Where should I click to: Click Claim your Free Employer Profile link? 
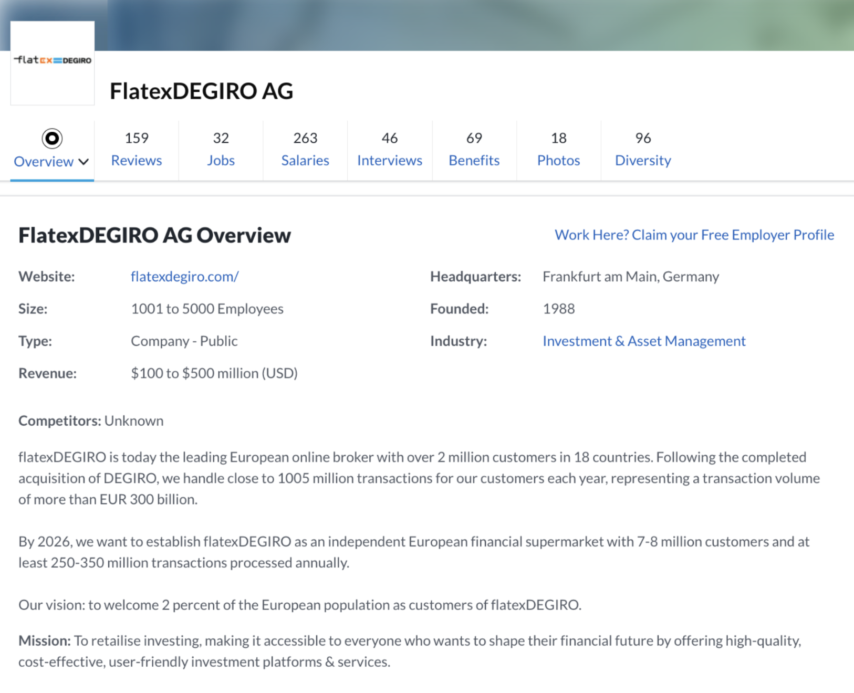point(694,235)
